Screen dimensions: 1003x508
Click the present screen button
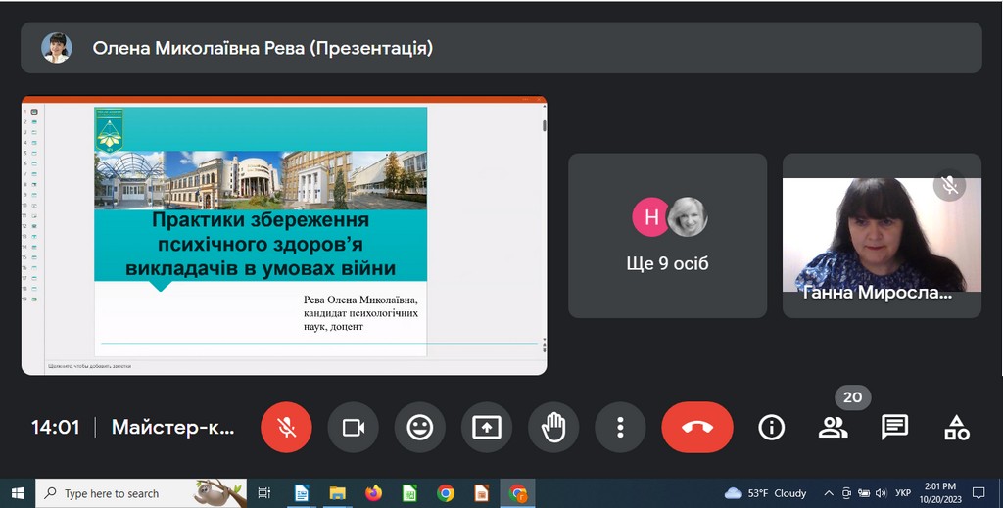click(487, 428)
